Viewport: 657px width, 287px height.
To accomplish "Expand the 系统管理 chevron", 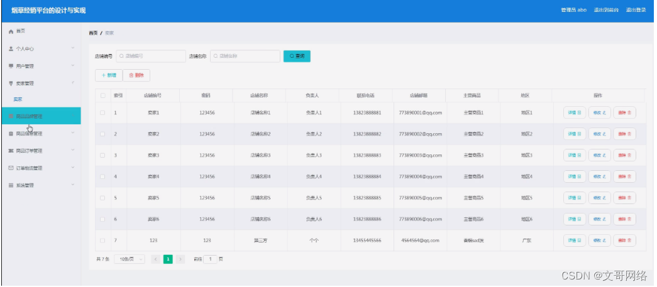I will pos(73,185).
